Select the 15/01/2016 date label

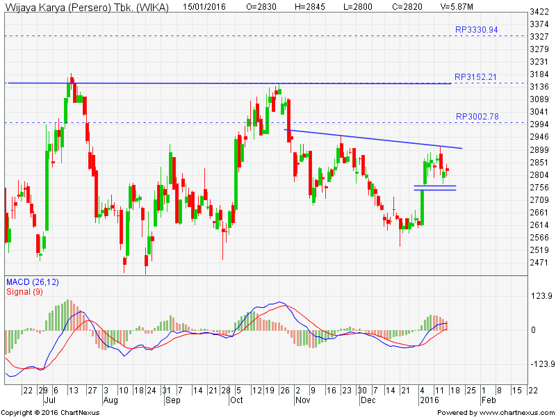click(x=202, y=6)
